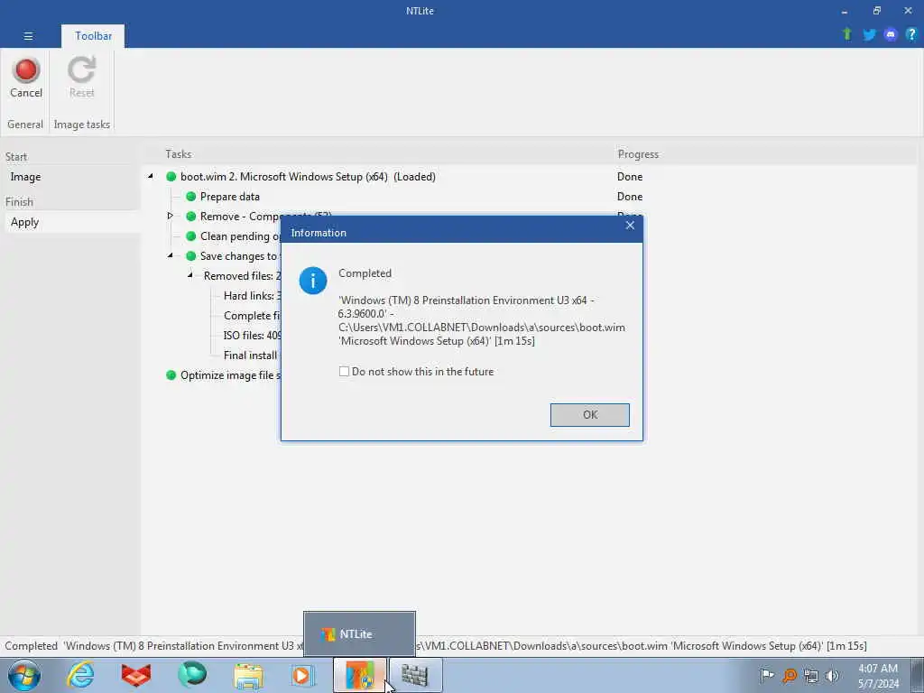Click OK in the Information dialog
The width and height of the screenshot is (924, 693).
point(590,415)
